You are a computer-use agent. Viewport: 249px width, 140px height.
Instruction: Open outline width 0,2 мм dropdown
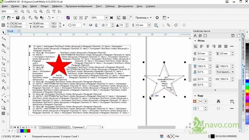pyautogui.click(x=149, y=25)
